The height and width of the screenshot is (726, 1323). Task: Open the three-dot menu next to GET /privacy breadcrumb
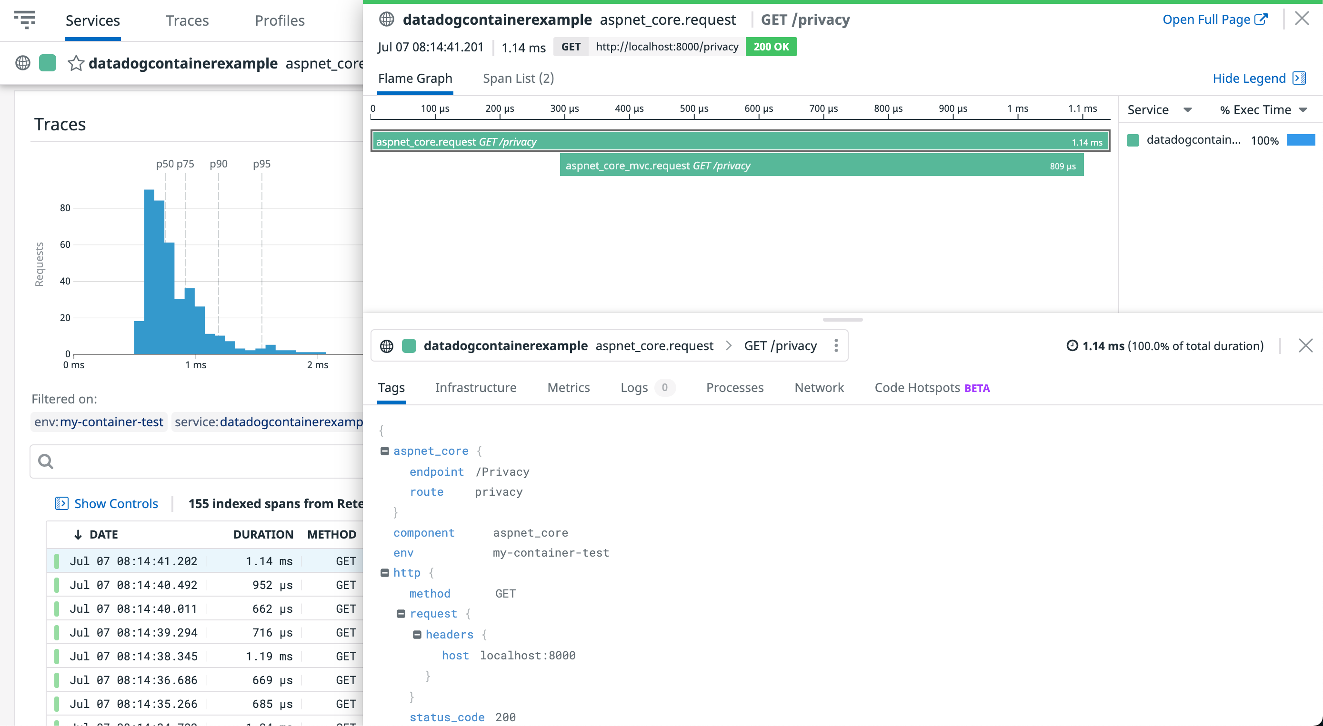click(836, 345)
